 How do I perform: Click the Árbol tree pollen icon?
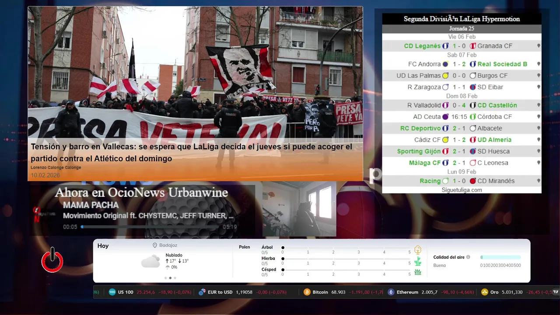[418, 250]
